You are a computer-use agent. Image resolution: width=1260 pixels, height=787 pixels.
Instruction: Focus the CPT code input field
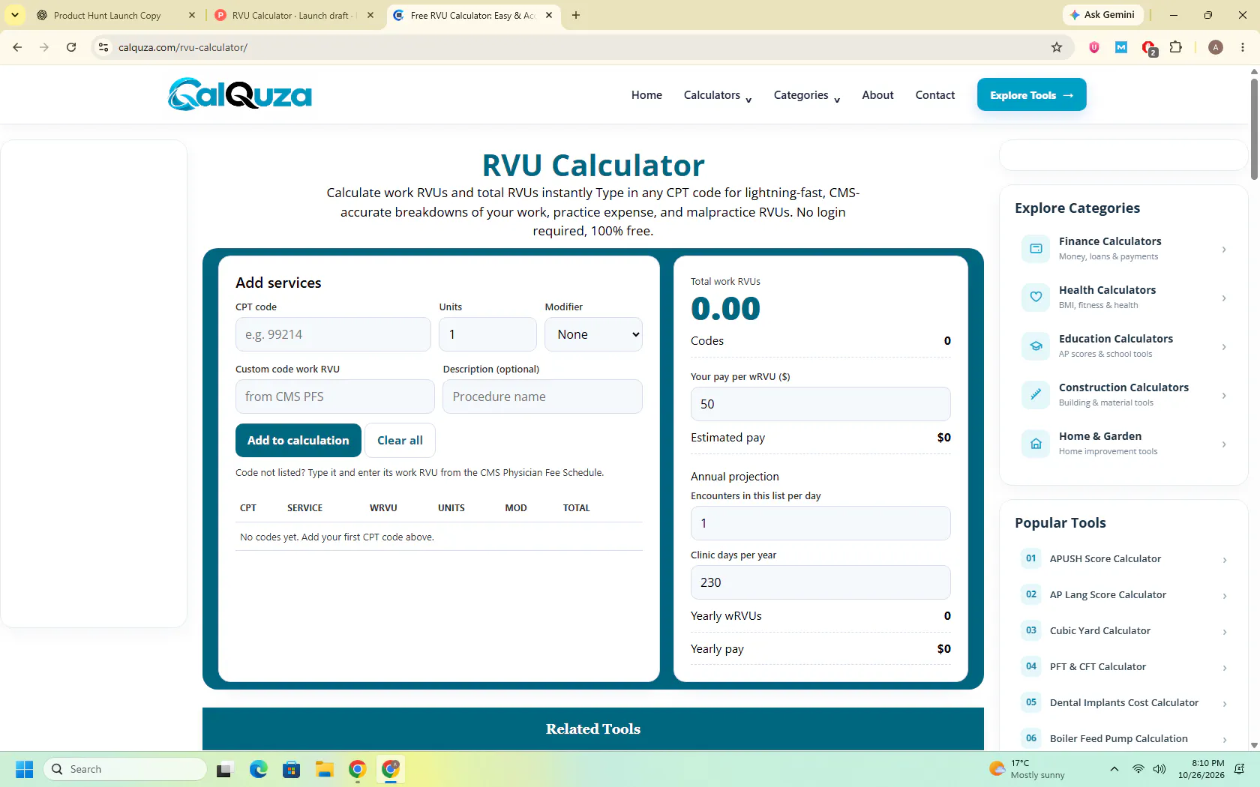[x=333, y=334]
